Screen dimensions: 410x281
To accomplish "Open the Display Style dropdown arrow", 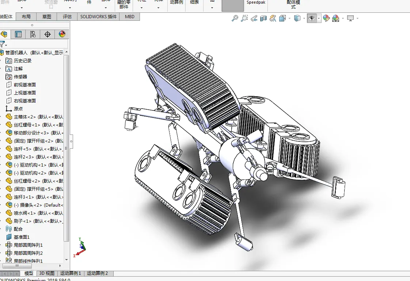I will (x=304, y=18).
